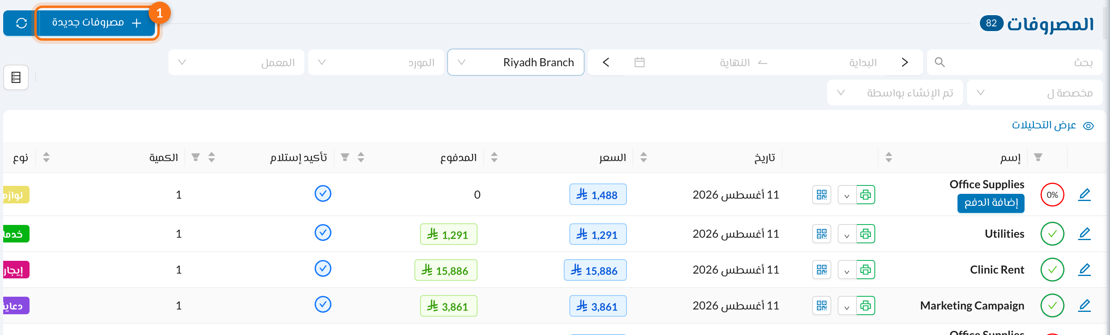This screenshot has height=335, width=1110.
Task: Edit the Clinic Rent expense
Action: (x=1084, y=270)
